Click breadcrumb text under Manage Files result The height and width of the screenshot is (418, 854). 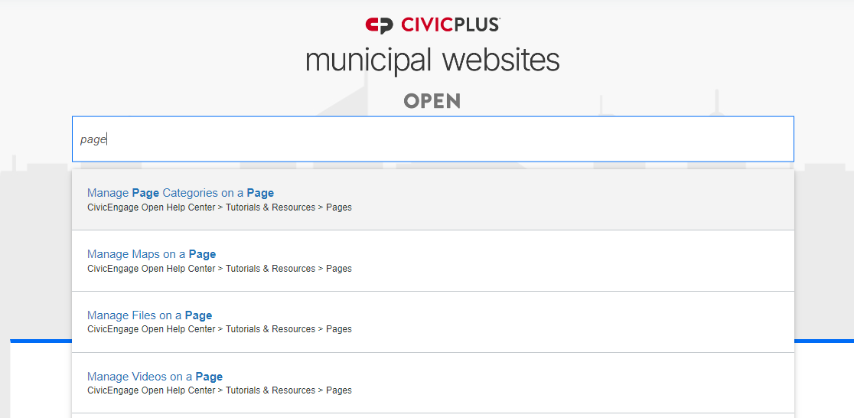(x=220, y=329)
